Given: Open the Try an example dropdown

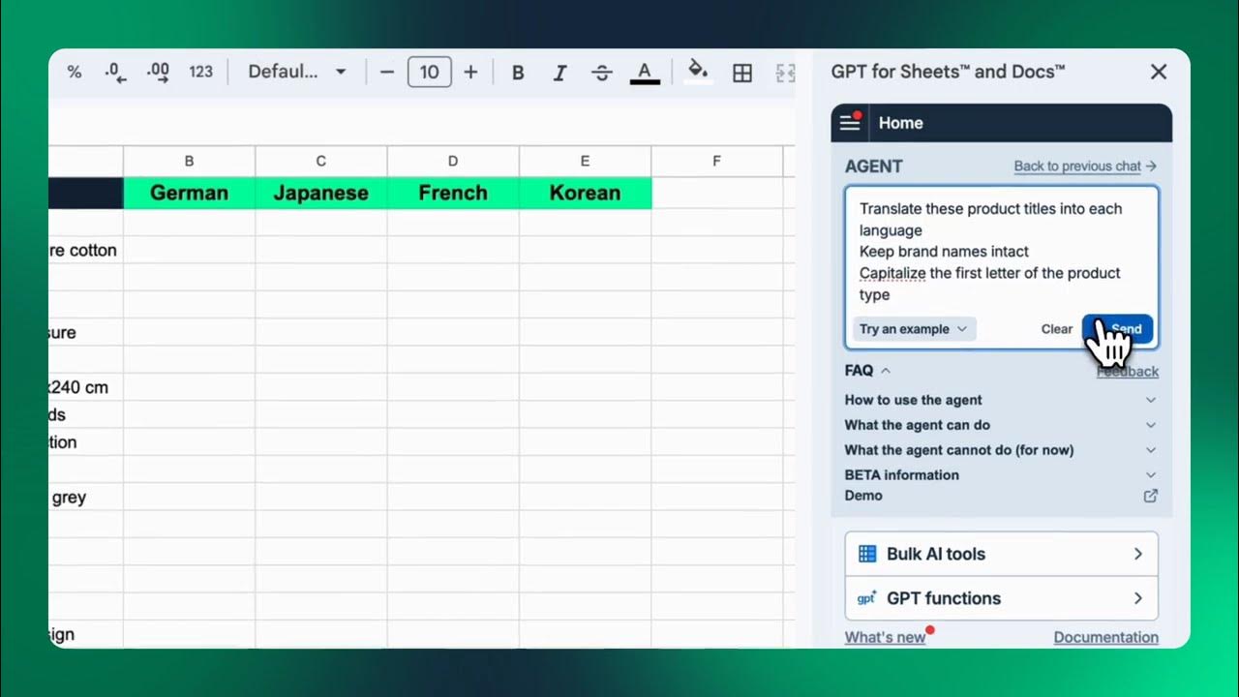Looking at the screenshot, I should pos(914,329).
